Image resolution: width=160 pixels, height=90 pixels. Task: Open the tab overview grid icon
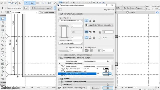pyautogui.click(x=8, y=12)
